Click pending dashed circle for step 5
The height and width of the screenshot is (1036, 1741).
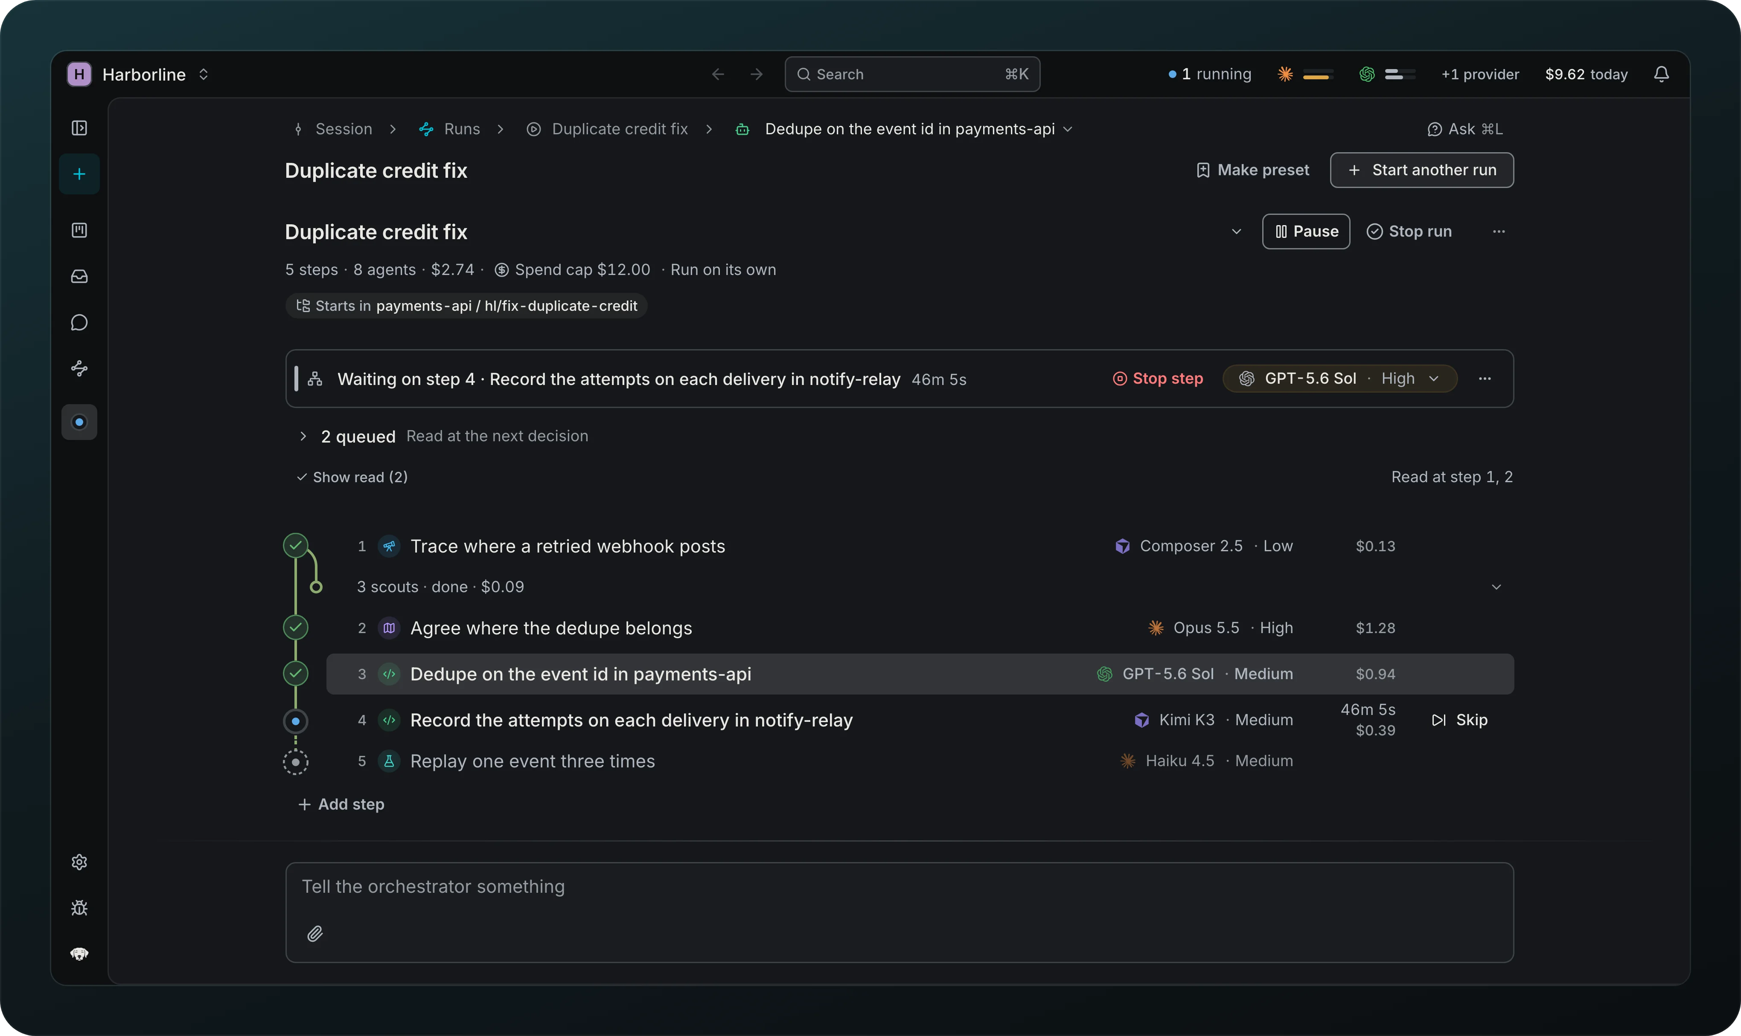click(296, 762)
